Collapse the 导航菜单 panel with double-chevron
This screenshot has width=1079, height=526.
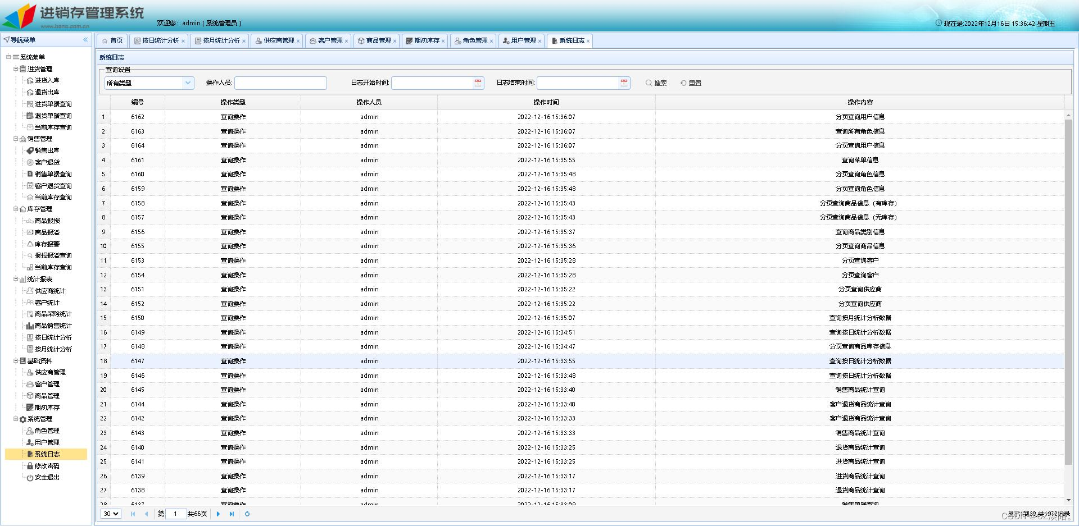pos(85,40)
